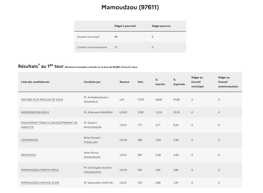Screen dimensions: 263x193
Task: Follow the RESILIENCE list link
Action: [x=28, y=155]
